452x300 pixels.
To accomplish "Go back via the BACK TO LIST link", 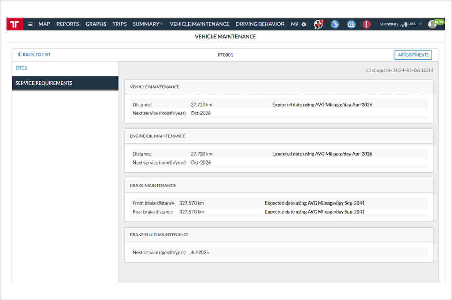I will click(34, 55).
